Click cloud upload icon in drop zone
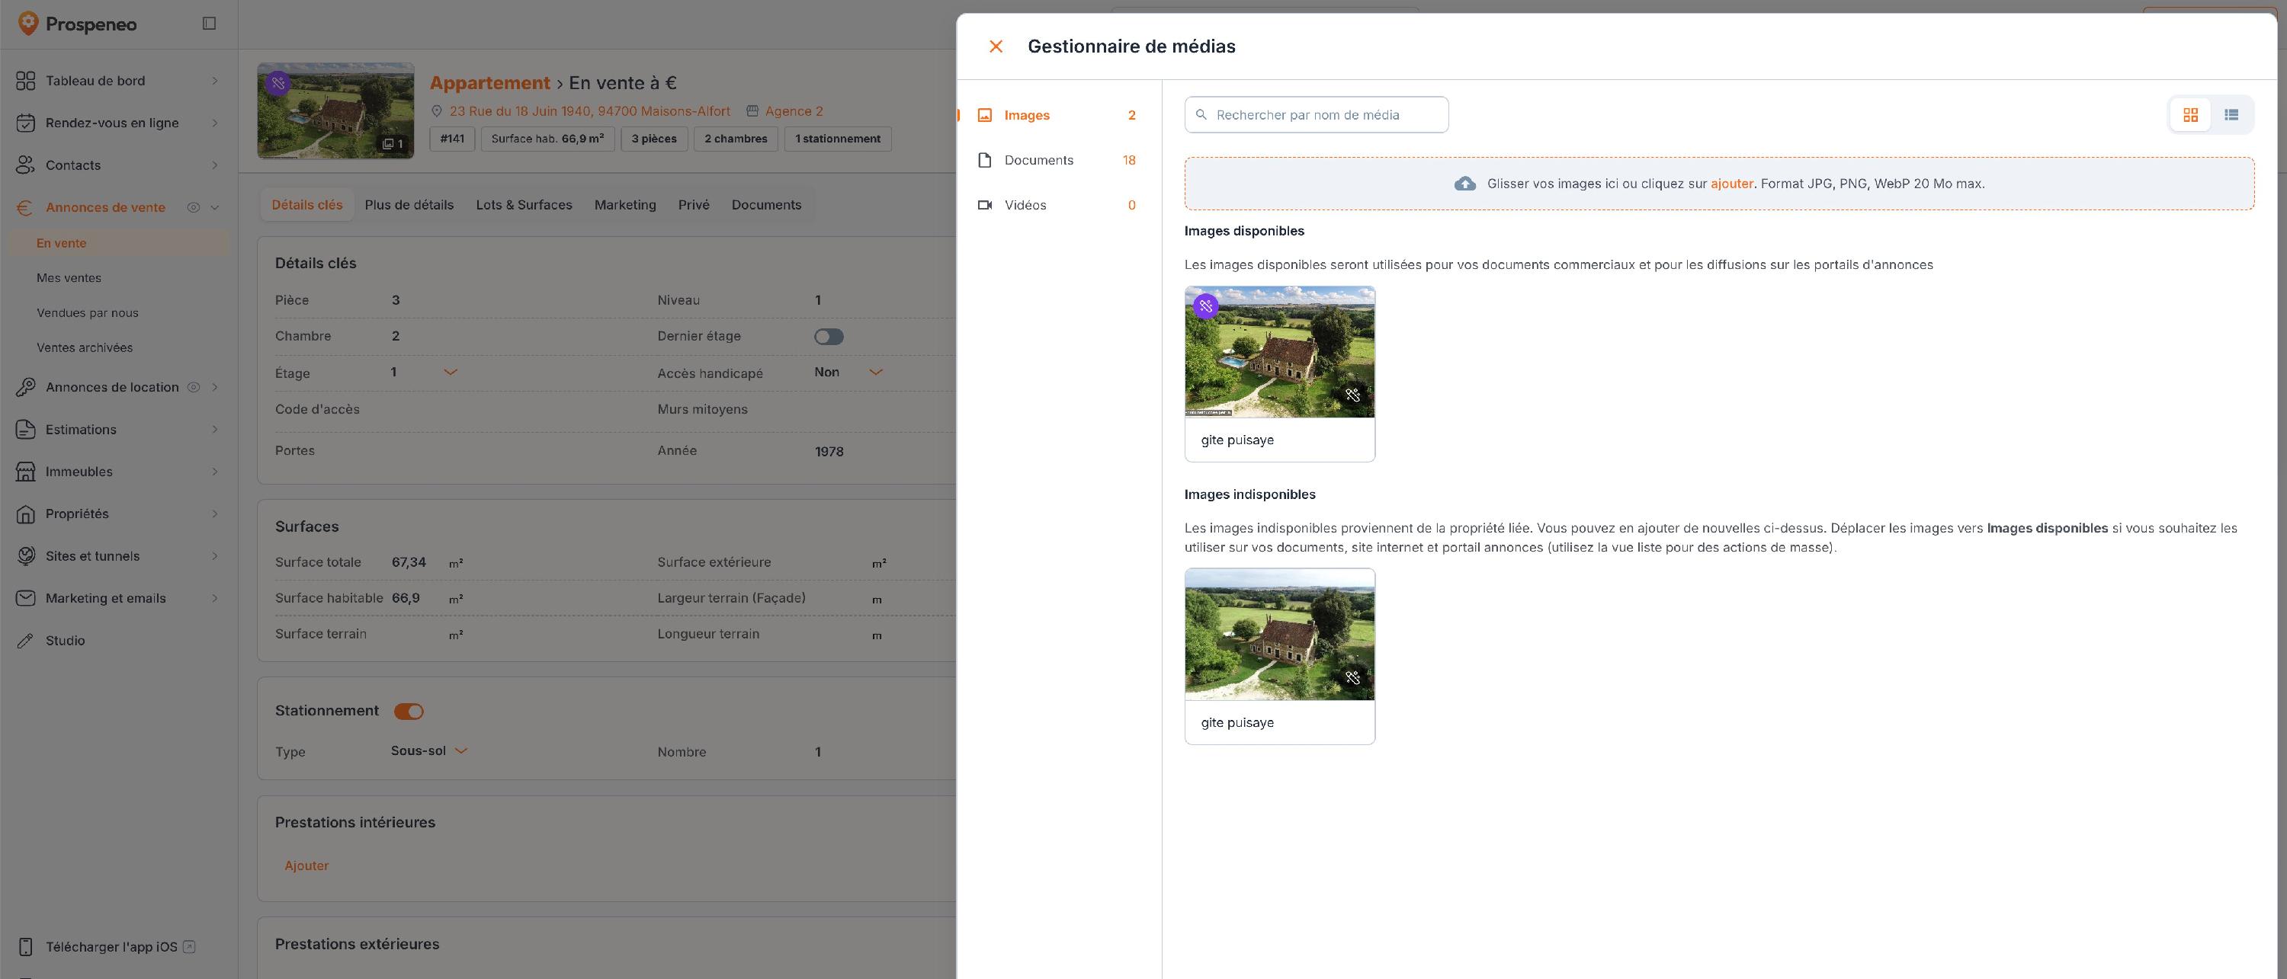The width and height of the screenshot is (2287, 979). 1465,184
